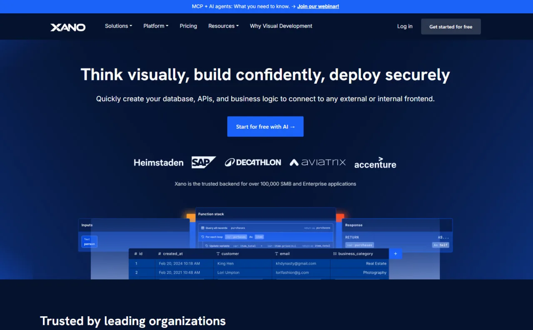
Task: Click Get started for free button
Action: tap(451, 27)
